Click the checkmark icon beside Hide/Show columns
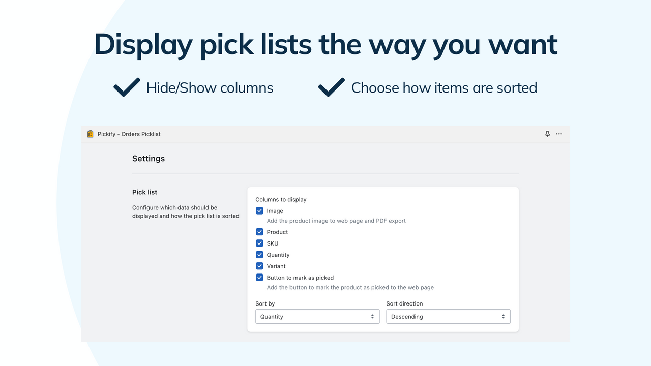The height and width of the screenshot is (366, 651). tap(127, 87)
